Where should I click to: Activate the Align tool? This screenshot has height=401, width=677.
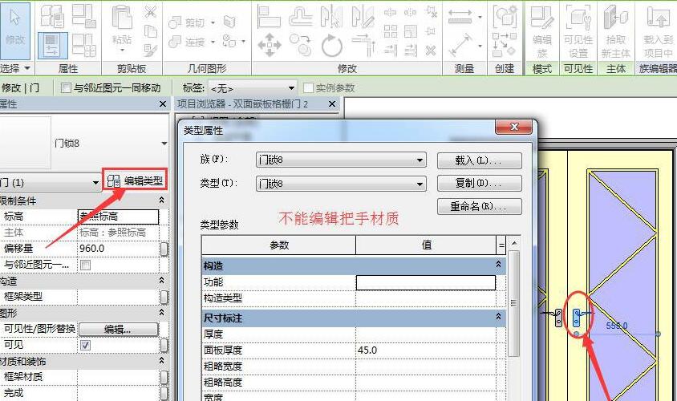[269, 16]
